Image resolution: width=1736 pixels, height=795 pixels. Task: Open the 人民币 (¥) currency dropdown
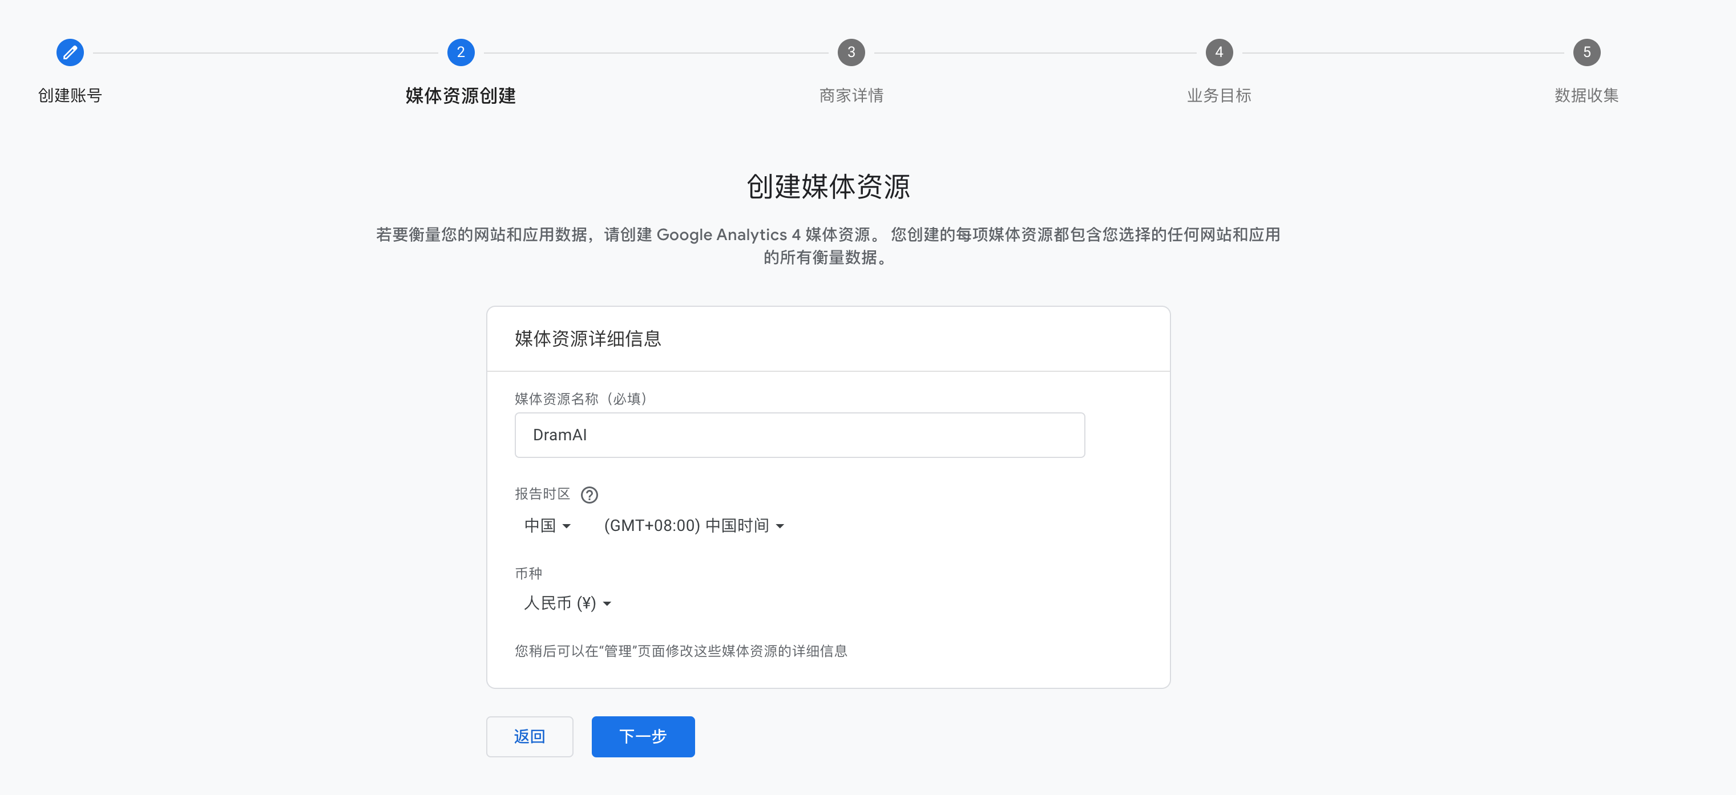point(567,603)
